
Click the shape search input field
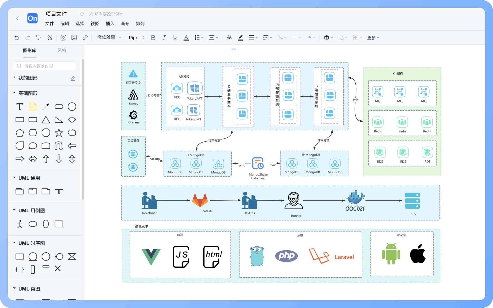45,66
